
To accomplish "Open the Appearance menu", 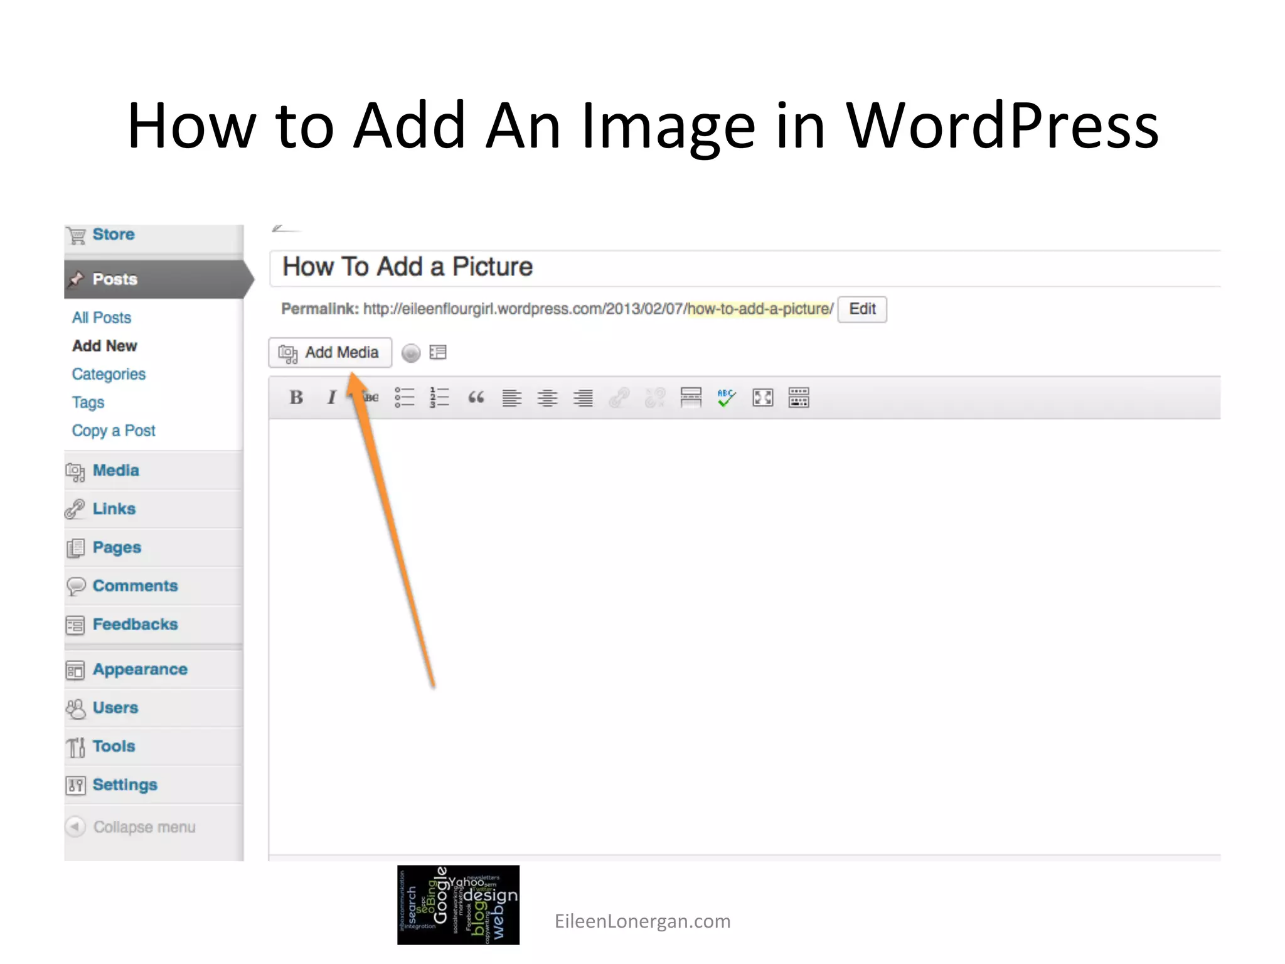I will tap(154, 670).
